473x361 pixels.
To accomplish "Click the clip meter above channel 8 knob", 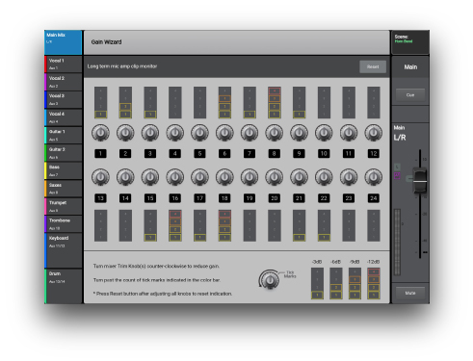I will pyautogui.click(x=275, y=102).
